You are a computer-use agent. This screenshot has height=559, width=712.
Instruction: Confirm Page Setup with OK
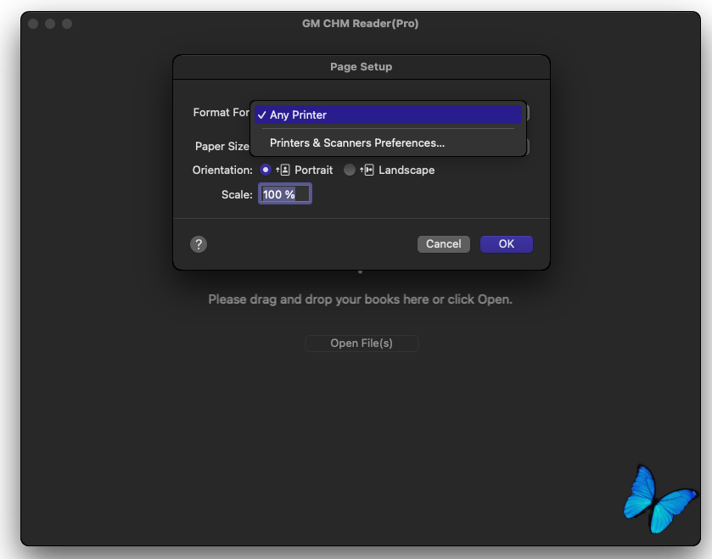tap(507, 244)
